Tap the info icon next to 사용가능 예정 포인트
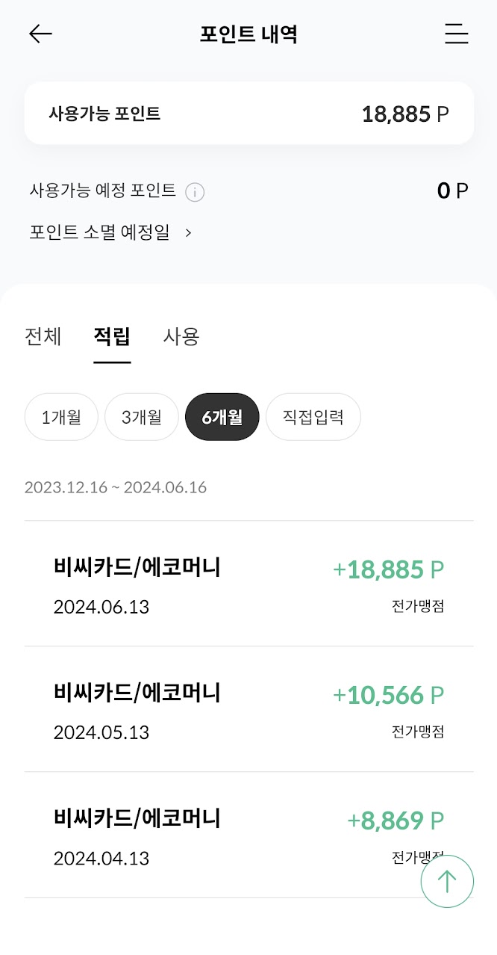This screenshot has height=955, width=497. point(195,192)
